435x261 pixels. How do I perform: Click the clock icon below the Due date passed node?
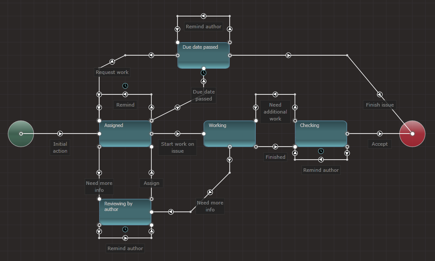click(x=204, y=73)
